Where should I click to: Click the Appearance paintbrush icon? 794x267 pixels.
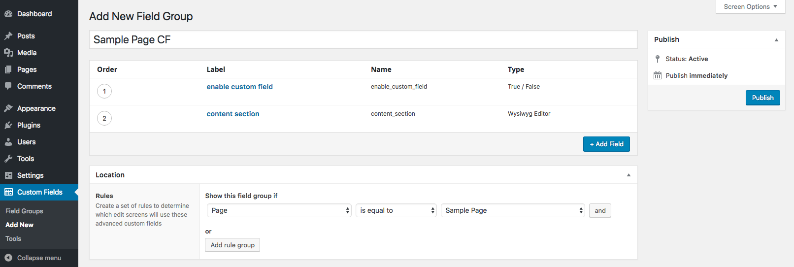(8, 108)
